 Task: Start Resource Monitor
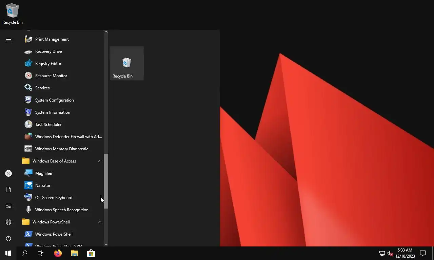tap(63, 76)
